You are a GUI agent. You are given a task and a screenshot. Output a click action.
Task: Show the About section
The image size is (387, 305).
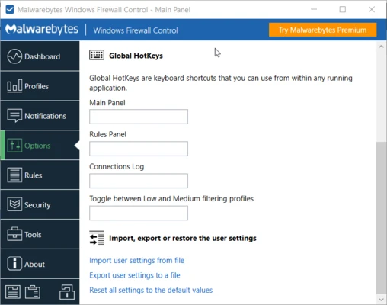(x=40, y=264)
